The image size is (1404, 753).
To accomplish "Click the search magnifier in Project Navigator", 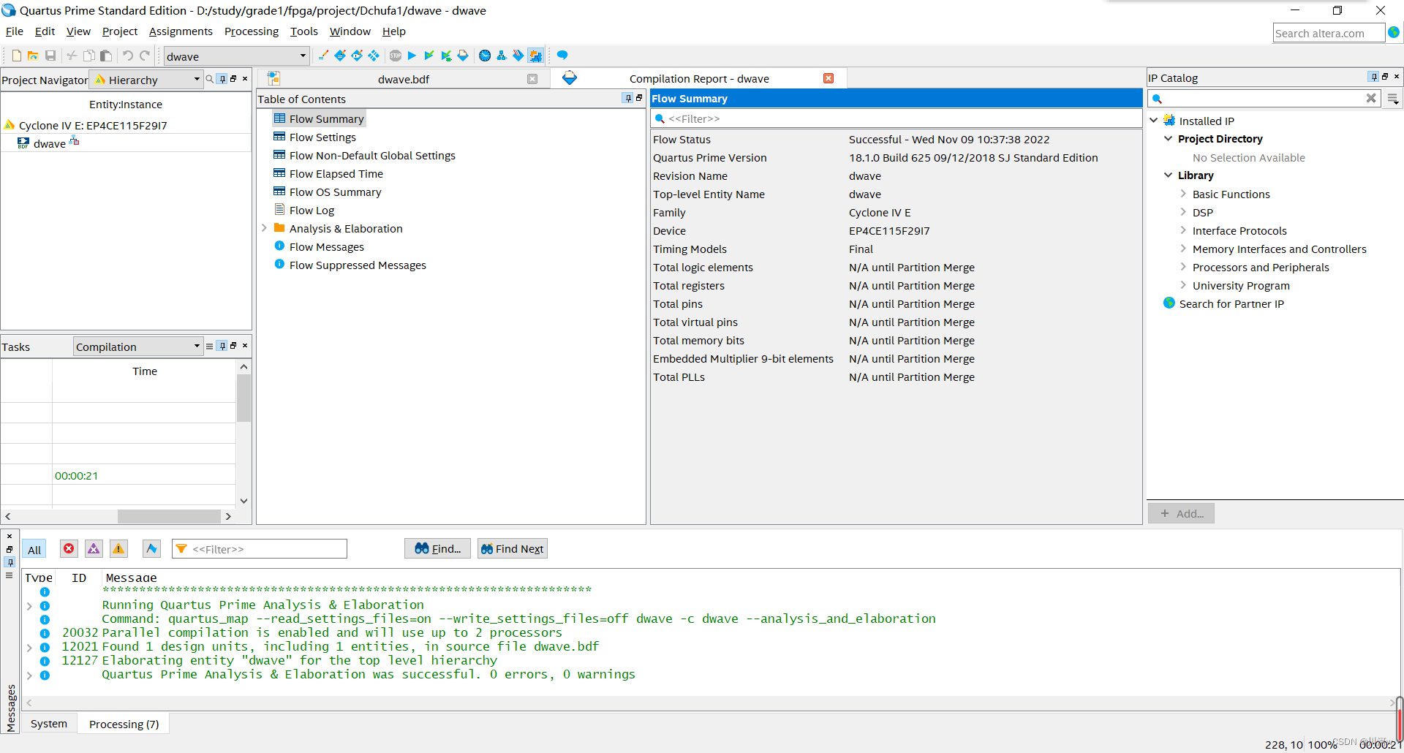I will pyautogui.click(x=210, y=79).
